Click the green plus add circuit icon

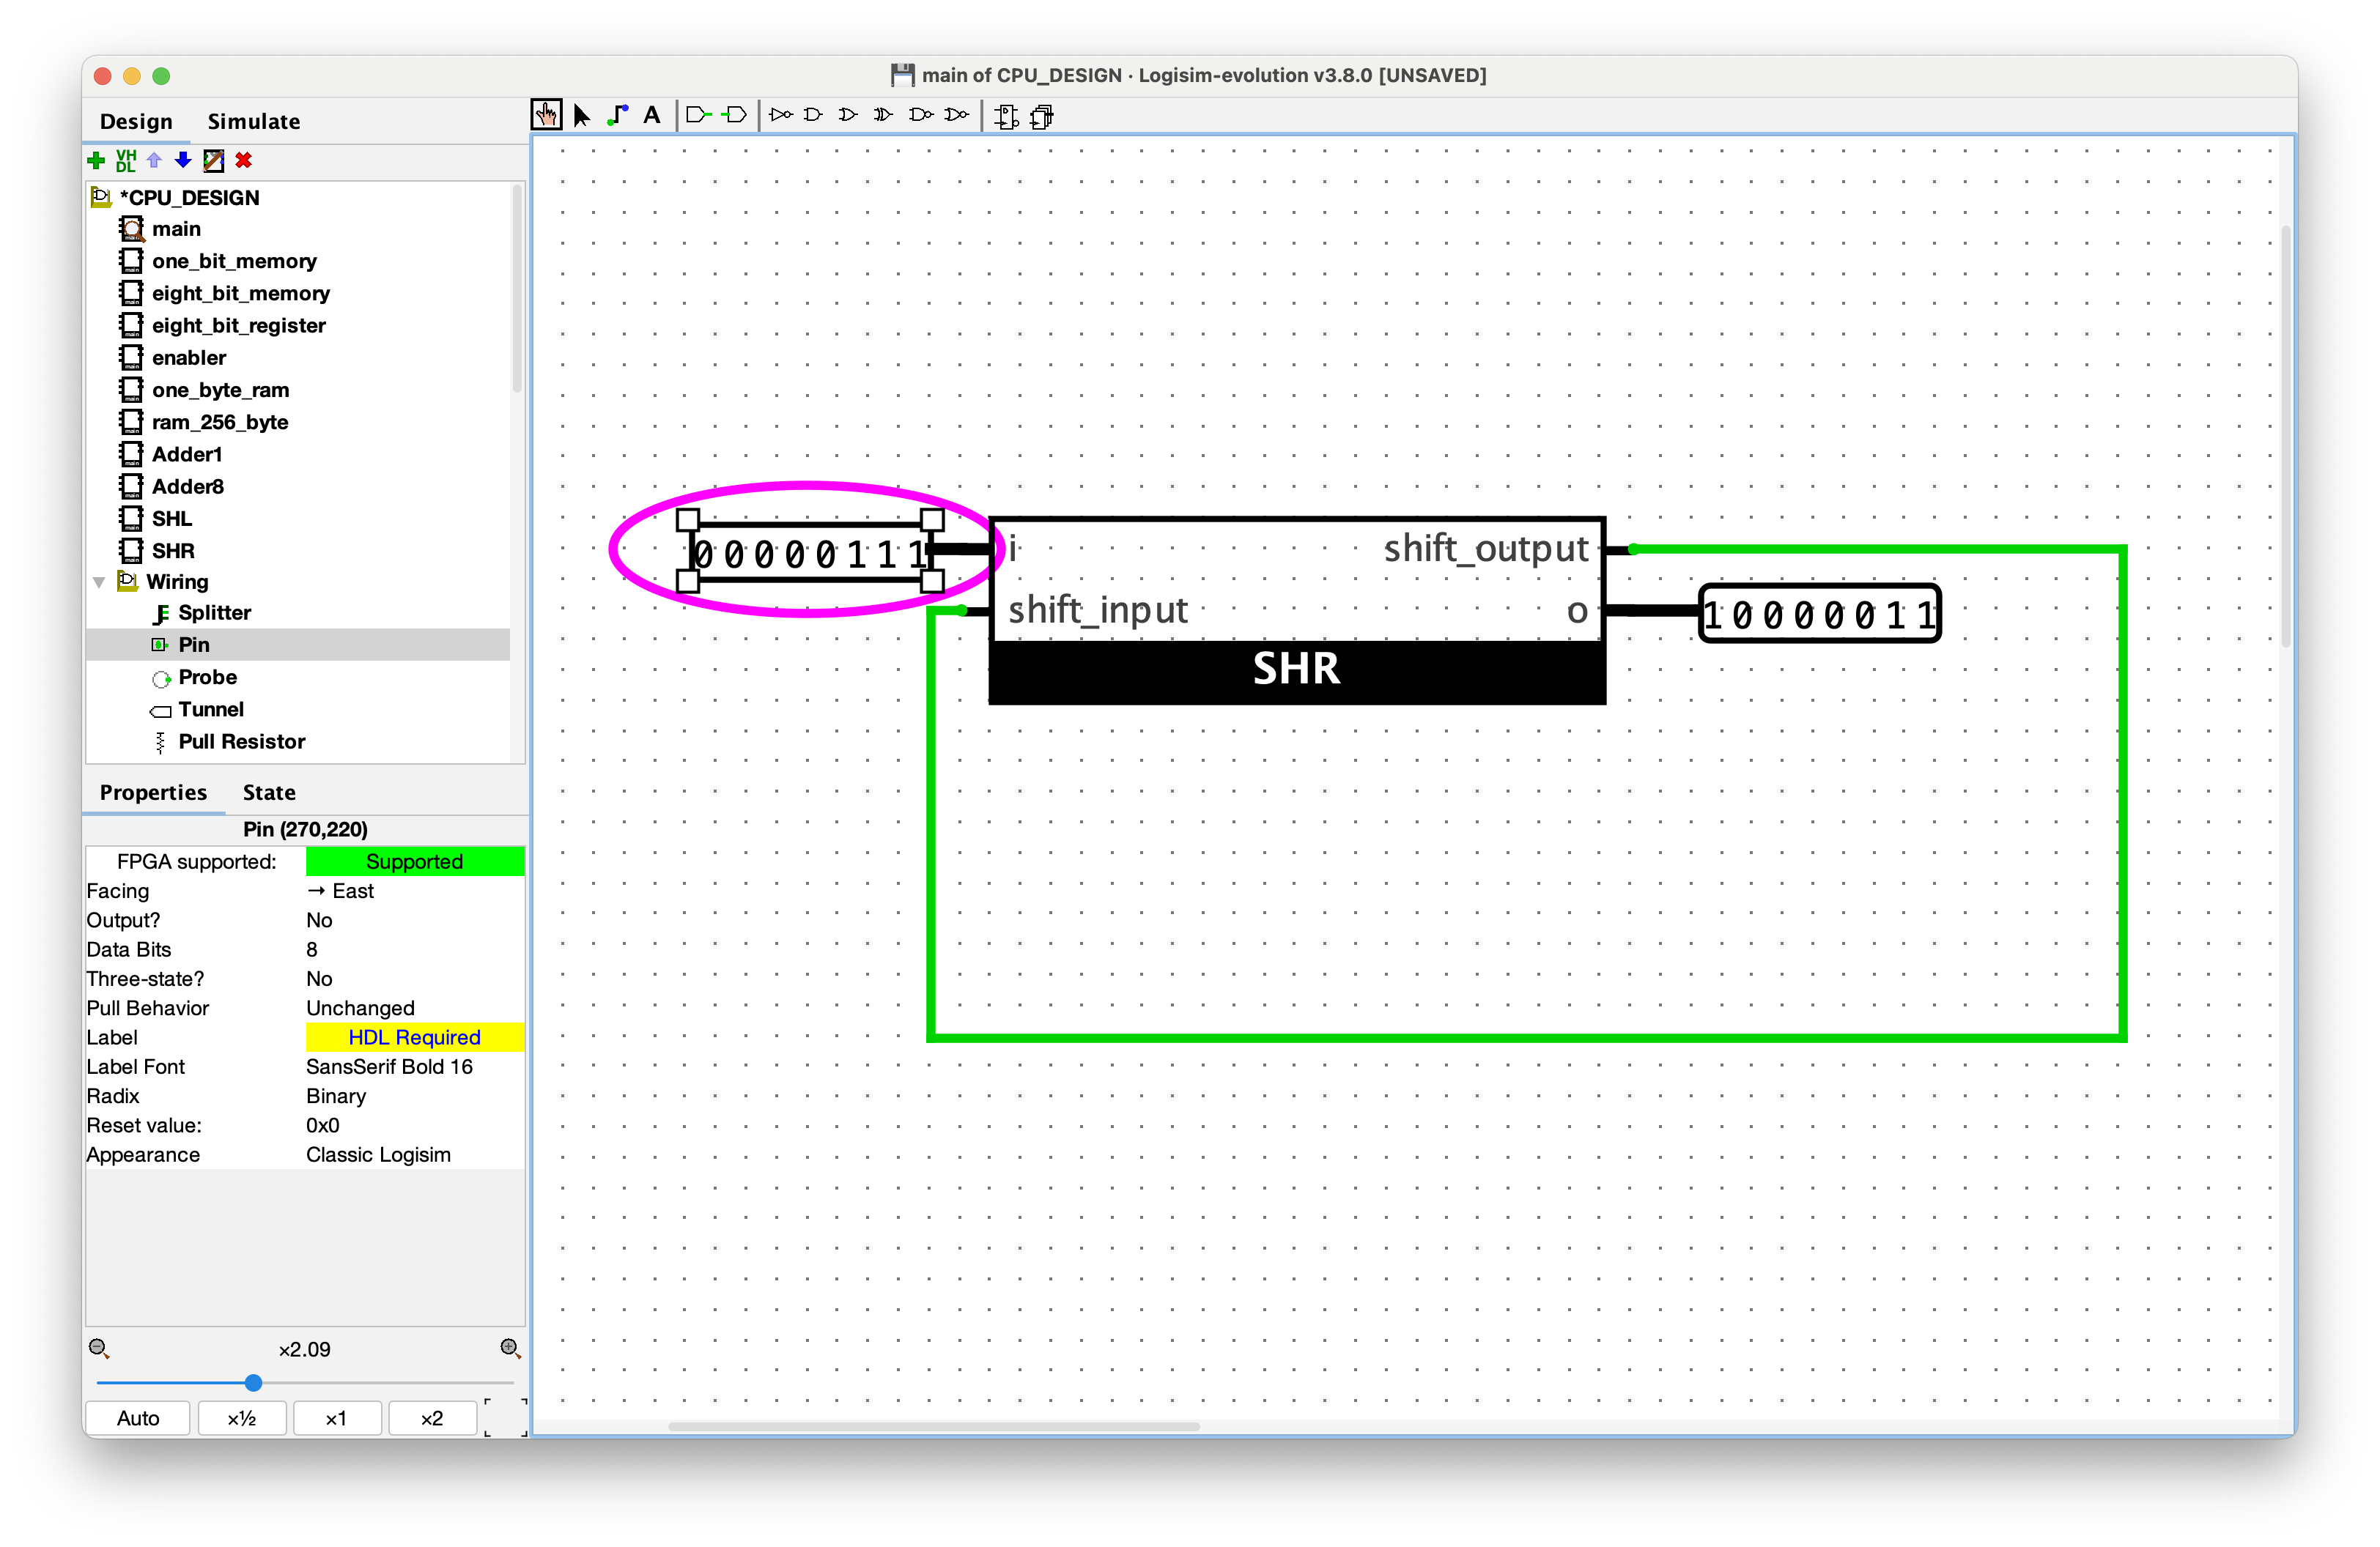97,161
